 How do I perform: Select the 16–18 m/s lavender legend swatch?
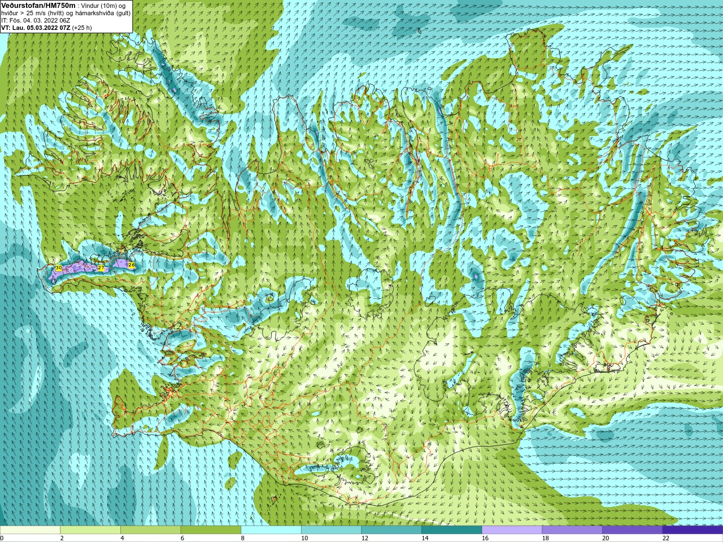click(512, 530)
